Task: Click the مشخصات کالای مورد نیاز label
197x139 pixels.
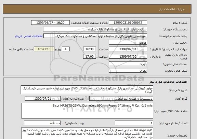Action: (x=171, y=111)
